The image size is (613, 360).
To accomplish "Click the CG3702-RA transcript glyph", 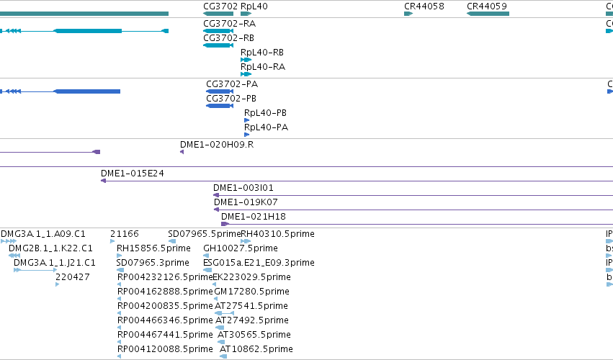I will coord(218,31).
